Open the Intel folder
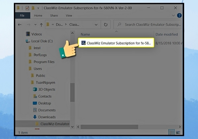Viewport: 198px width, 139px height. click(37, 48)
